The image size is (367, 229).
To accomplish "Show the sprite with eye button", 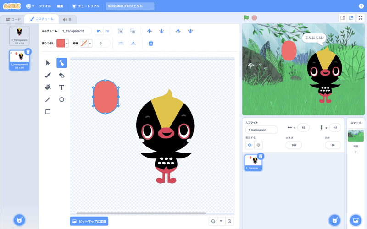I will click(x=250, y=145).
